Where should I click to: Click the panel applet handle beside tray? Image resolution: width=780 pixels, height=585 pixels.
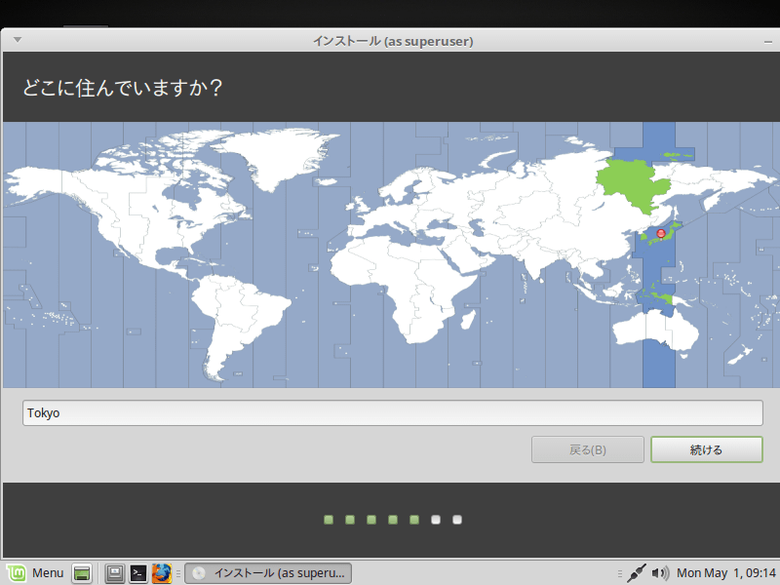point(619,573)
